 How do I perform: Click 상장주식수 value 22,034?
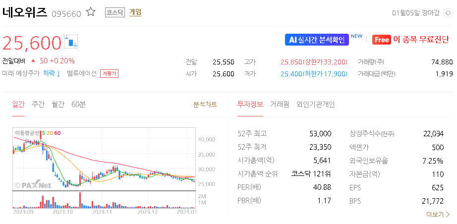click(x=433, y=134)
